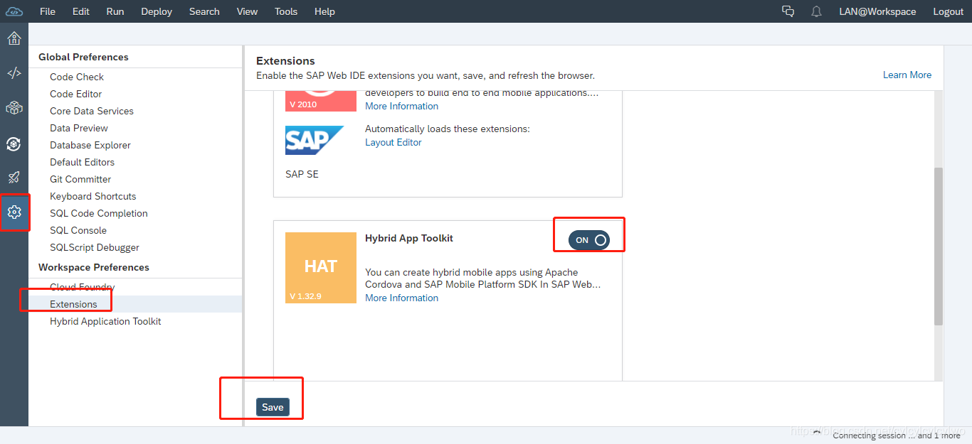Viewport: 972px width, 444px height.
Task: Select Git Committer preference
Action: point(80,179)
